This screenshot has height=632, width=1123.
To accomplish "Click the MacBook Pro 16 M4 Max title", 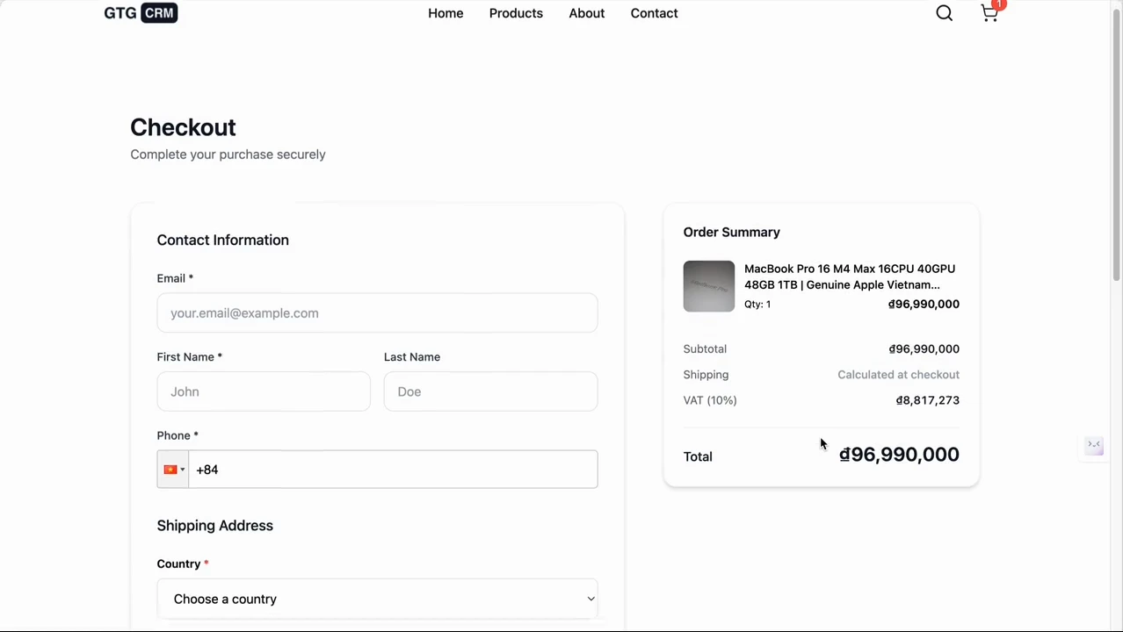I will tap(849, 276).
